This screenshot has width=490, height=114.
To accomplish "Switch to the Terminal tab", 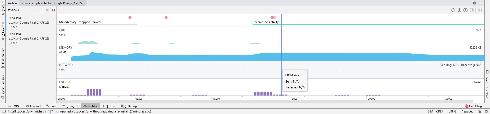I will tap(33, 106).
